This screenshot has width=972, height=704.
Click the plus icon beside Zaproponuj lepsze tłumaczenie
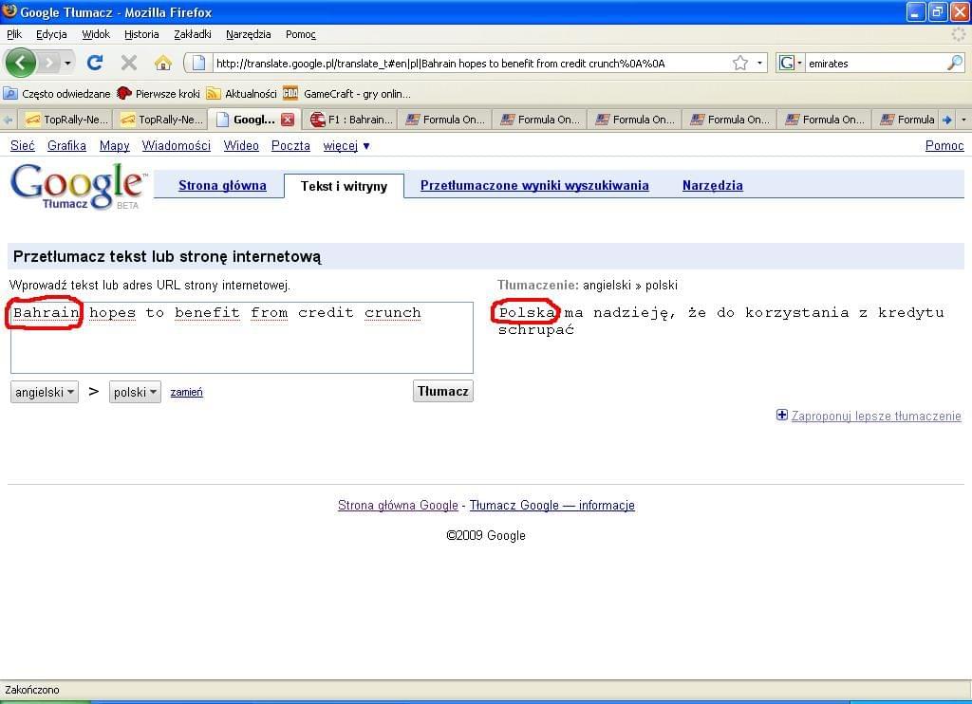[x=782, y=415]
